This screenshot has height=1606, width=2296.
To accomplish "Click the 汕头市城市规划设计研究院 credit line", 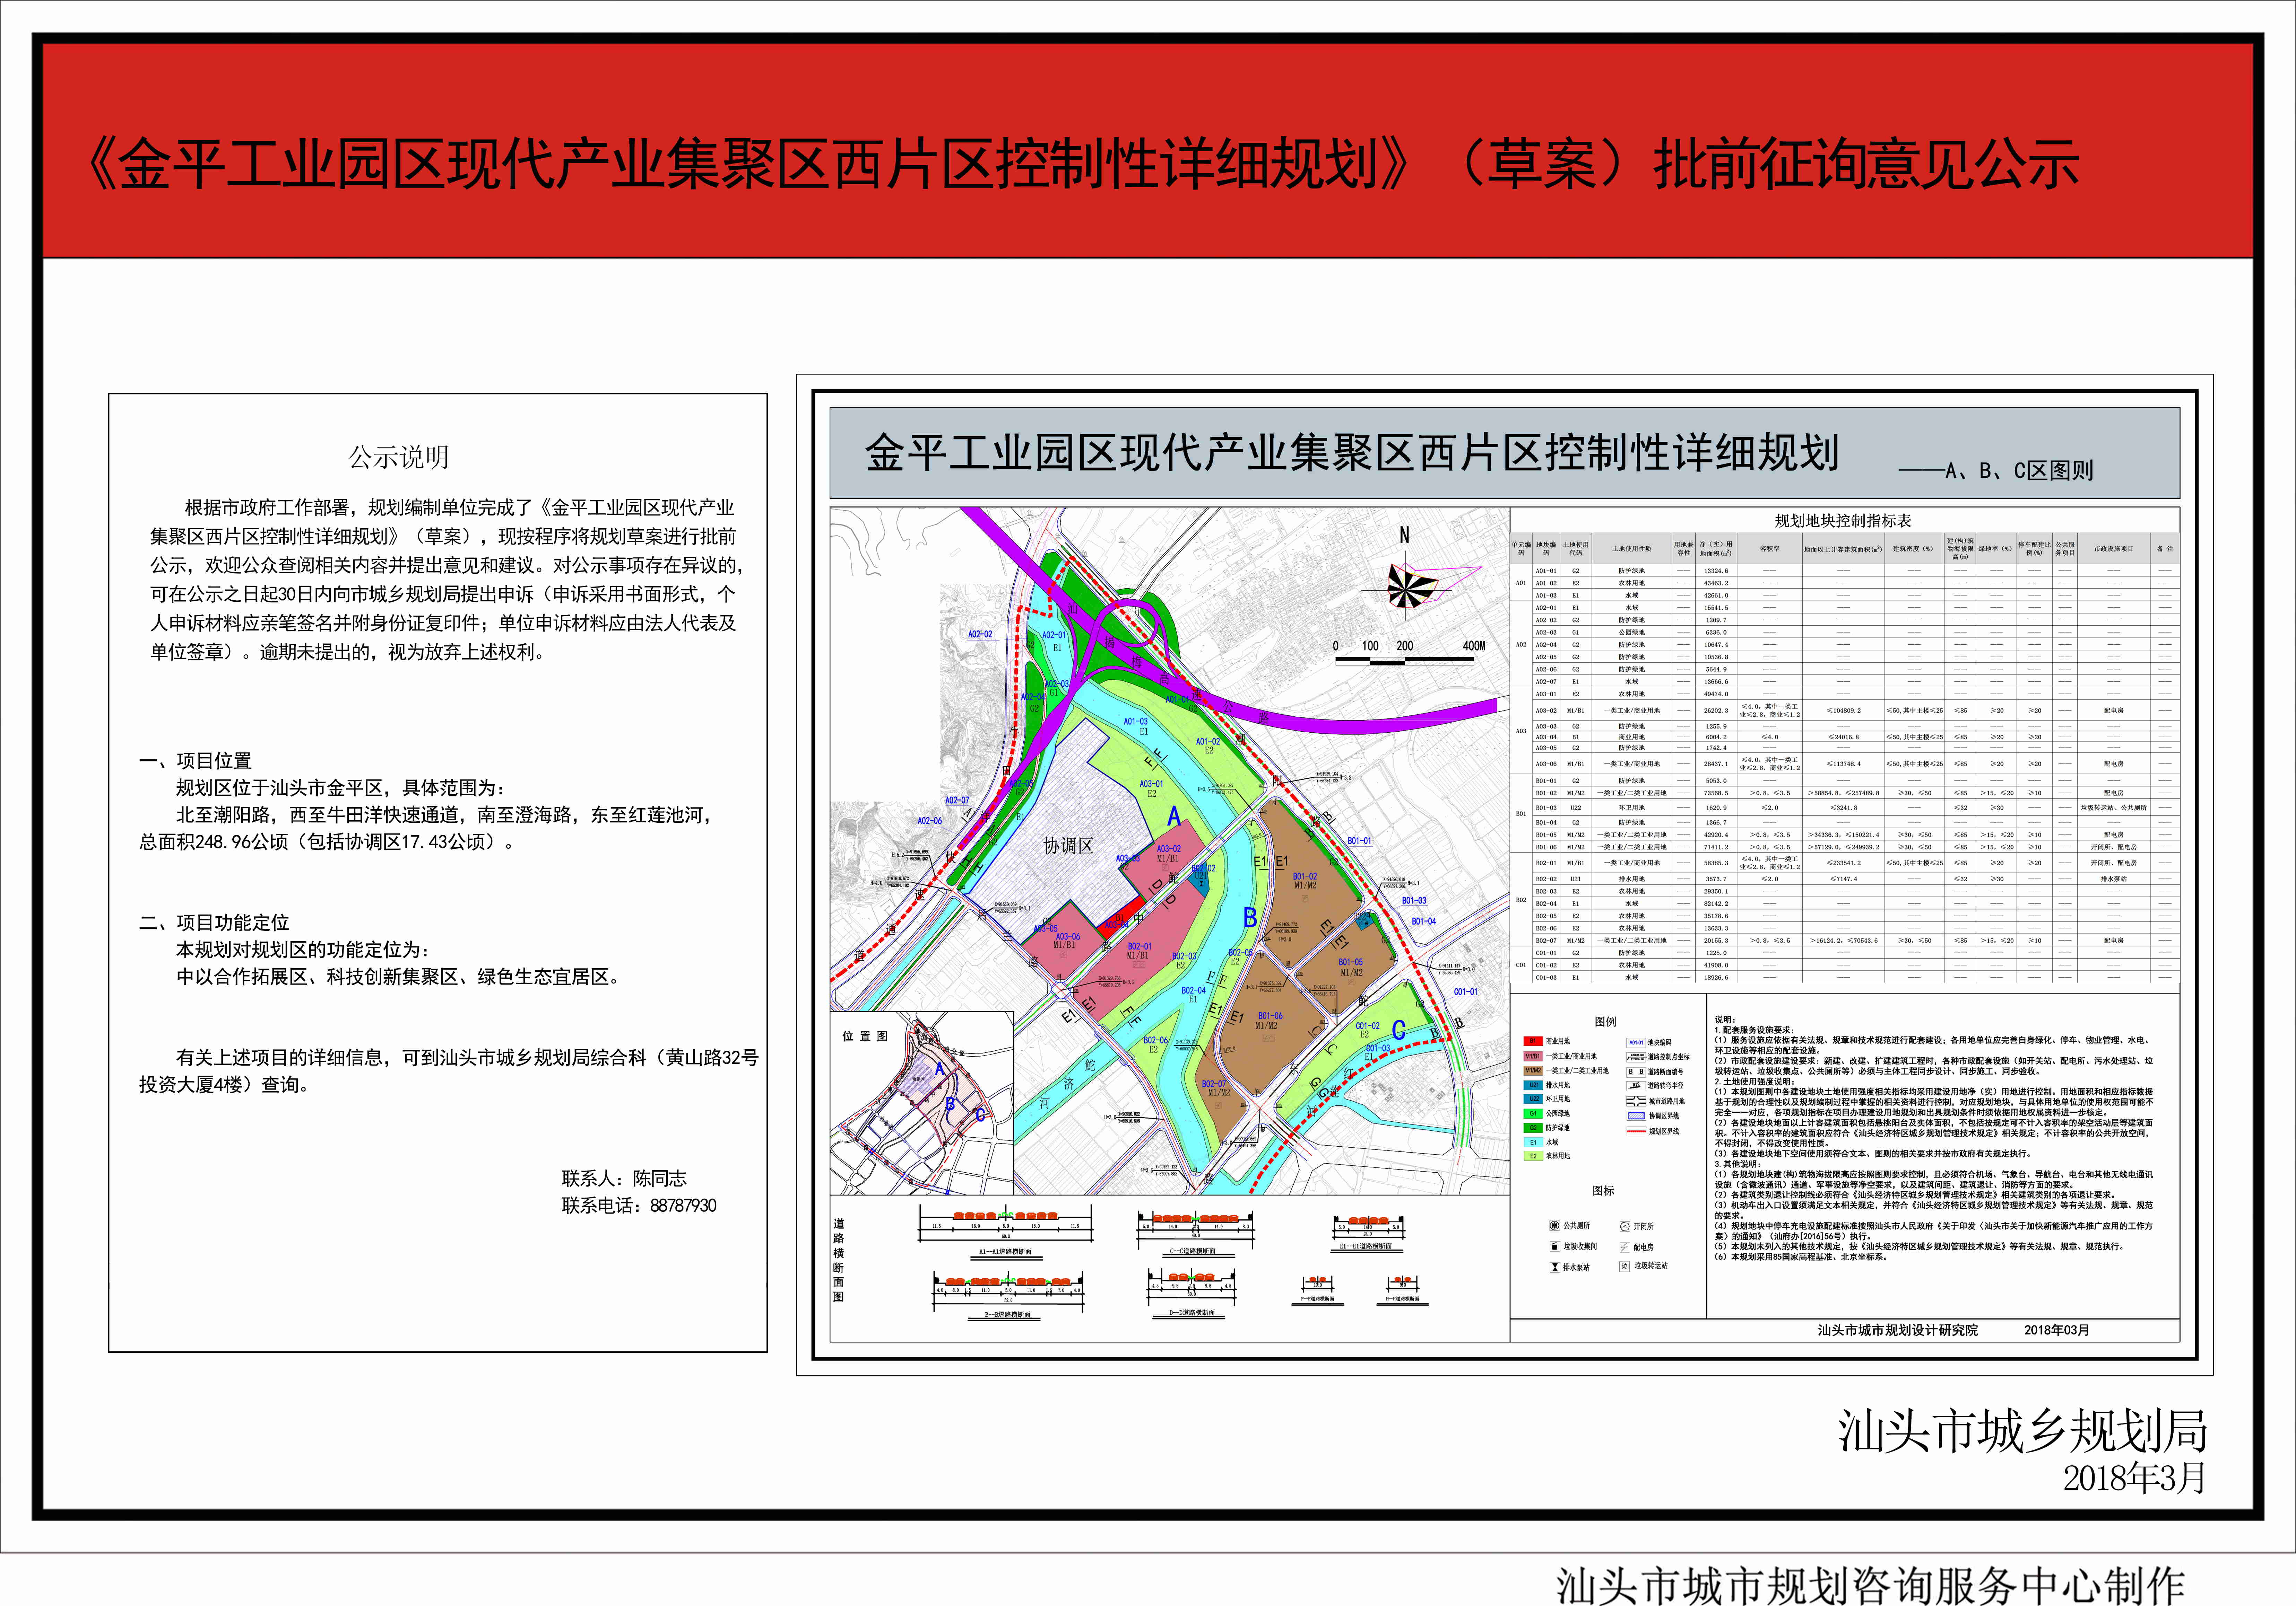I will point(1898,1330).
